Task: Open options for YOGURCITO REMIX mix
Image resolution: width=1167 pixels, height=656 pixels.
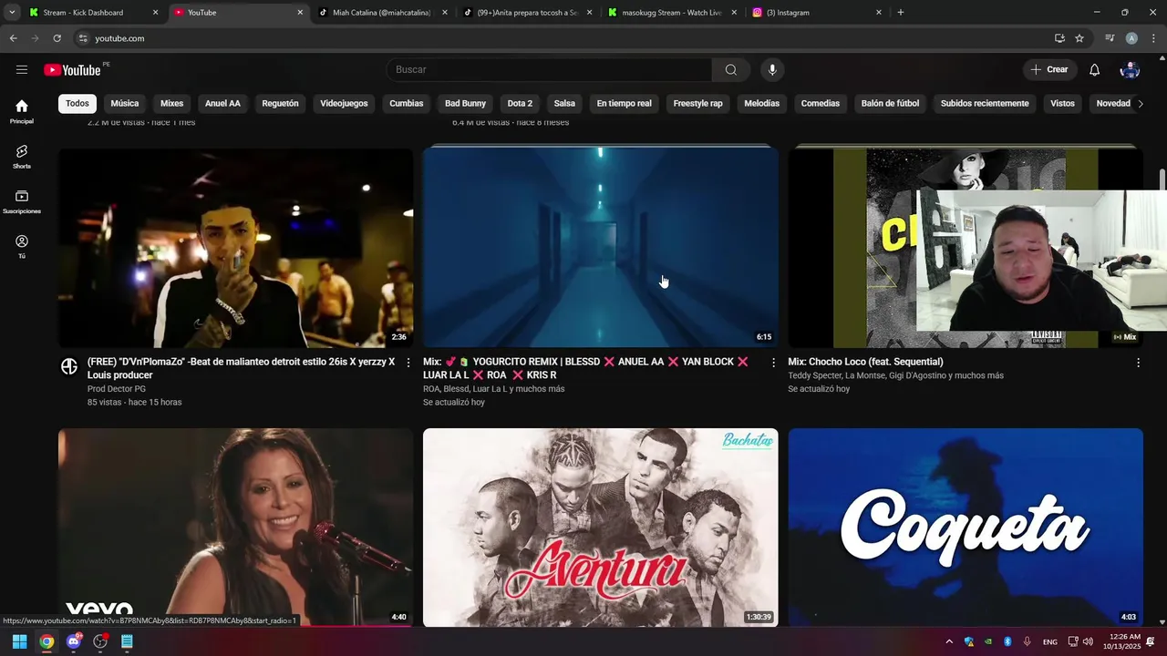Action: coord(773,363)
